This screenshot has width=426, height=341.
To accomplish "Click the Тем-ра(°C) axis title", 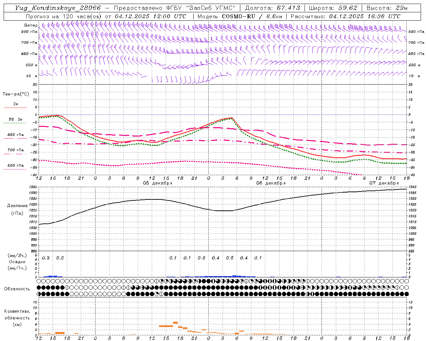I will 16,94.
